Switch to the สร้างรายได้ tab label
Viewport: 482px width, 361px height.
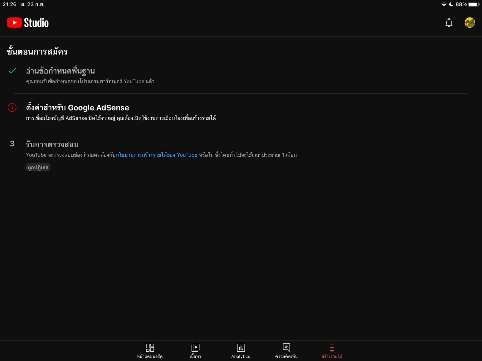(x=332, y=357)
